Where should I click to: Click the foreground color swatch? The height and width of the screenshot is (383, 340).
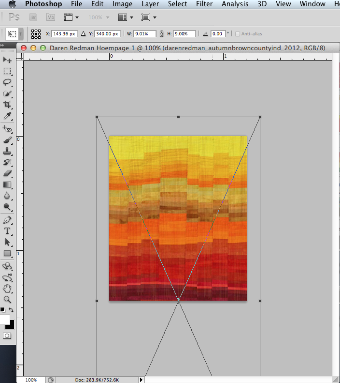4,320
